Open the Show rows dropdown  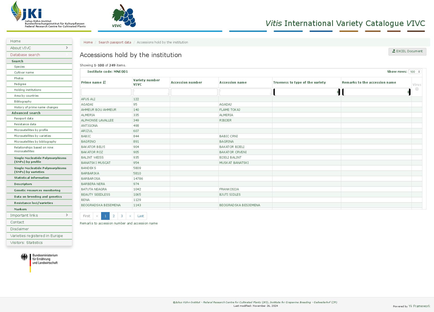coord(415,72)
